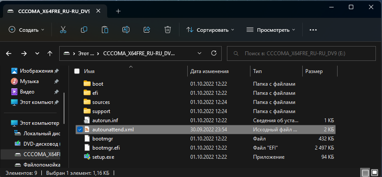This screenshot has height=177, width=382.
Task: Open the Сортировать dropdown menu
Action: [210, 30]
